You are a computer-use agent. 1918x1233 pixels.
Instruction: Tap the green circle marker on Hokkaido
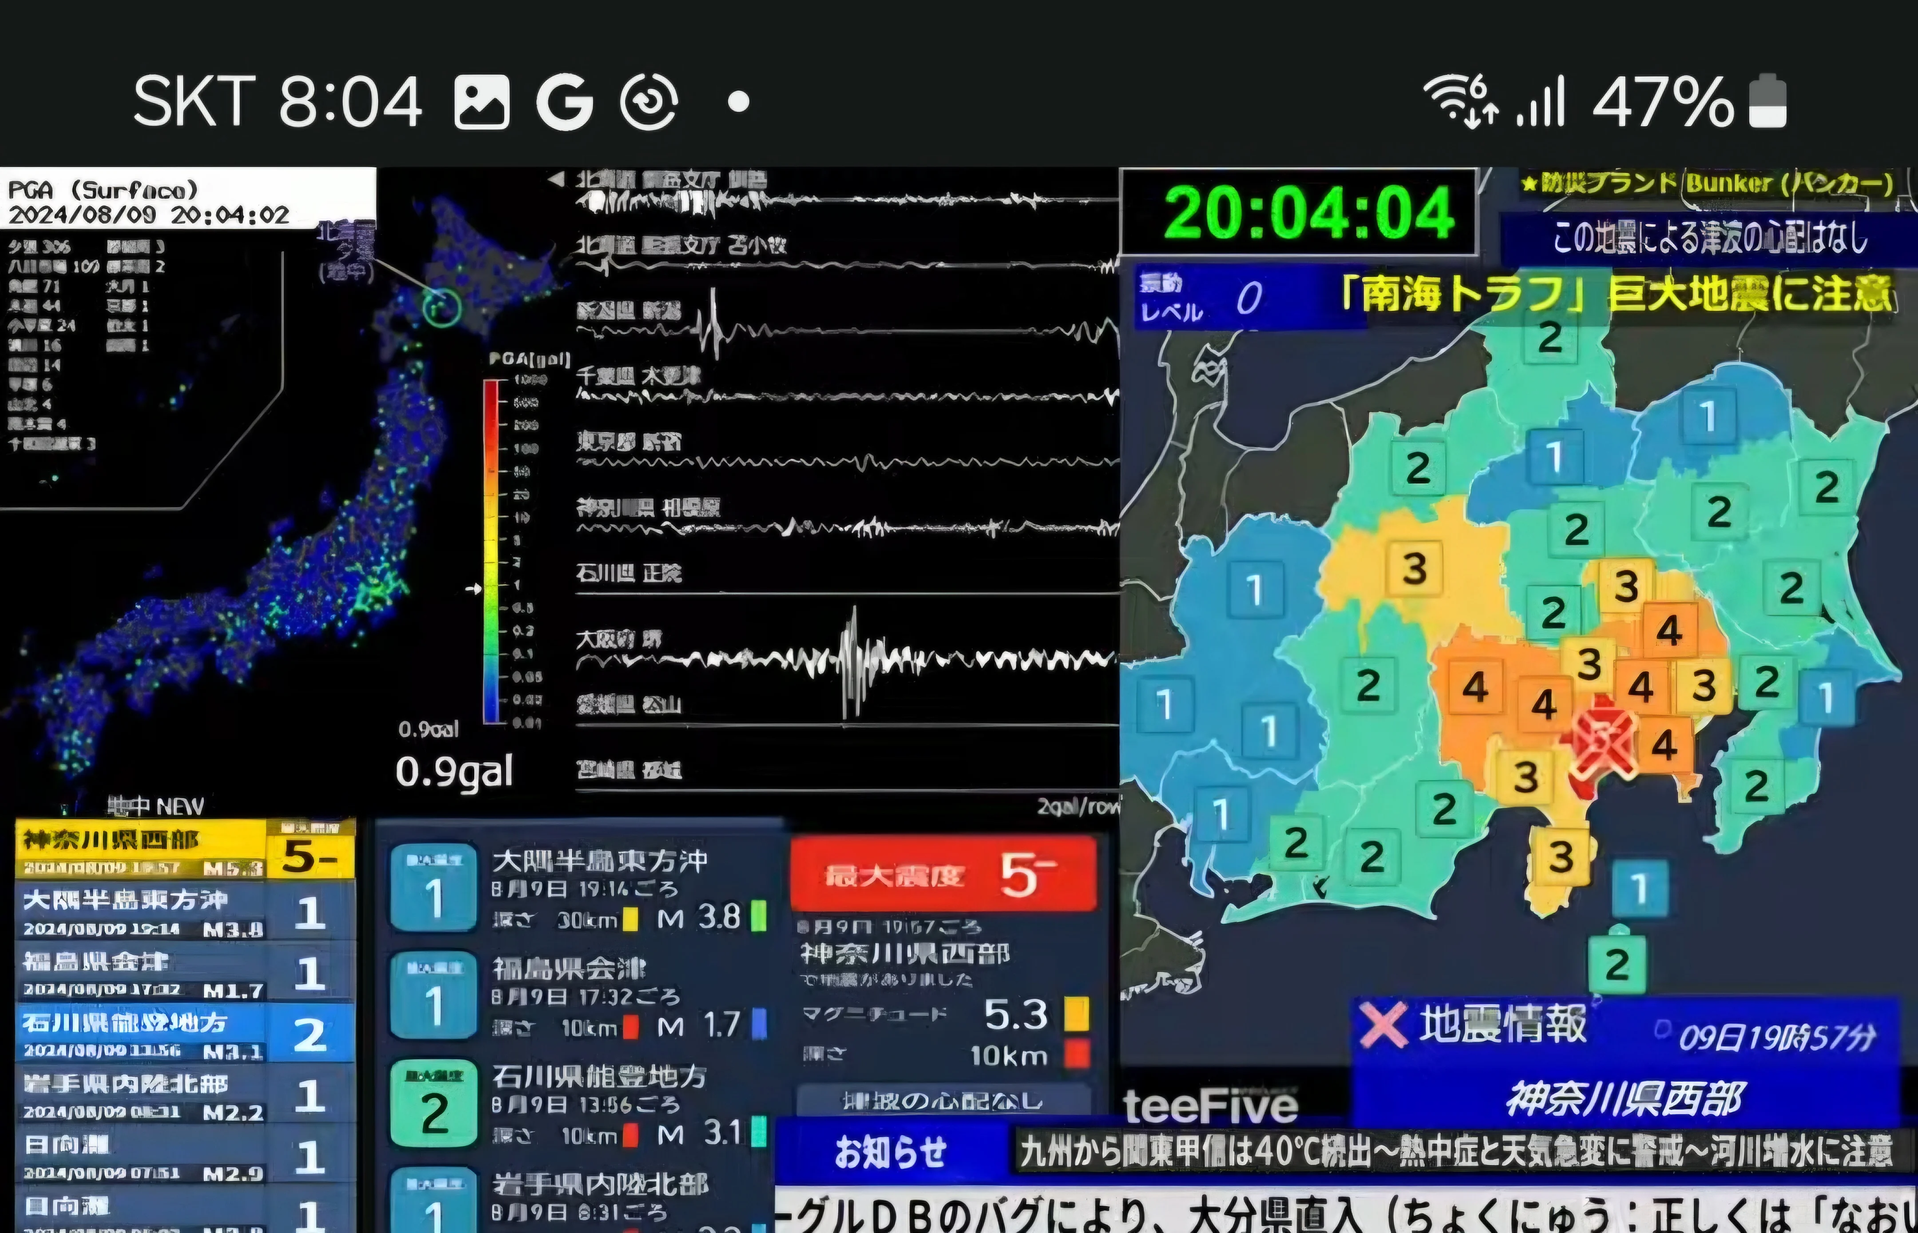442,307
